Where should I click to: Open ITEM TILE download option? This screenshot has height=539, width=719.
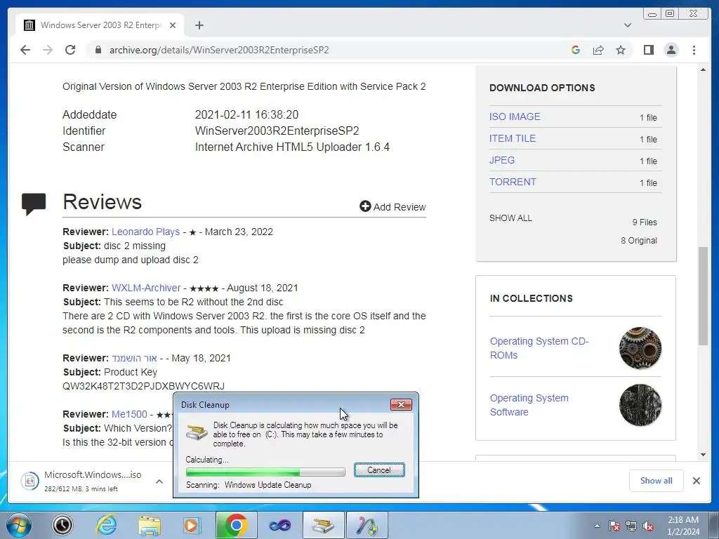pos(512,138)
